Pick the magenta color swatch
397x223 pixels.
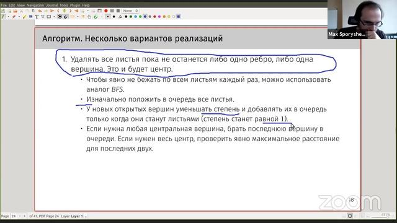159,17
